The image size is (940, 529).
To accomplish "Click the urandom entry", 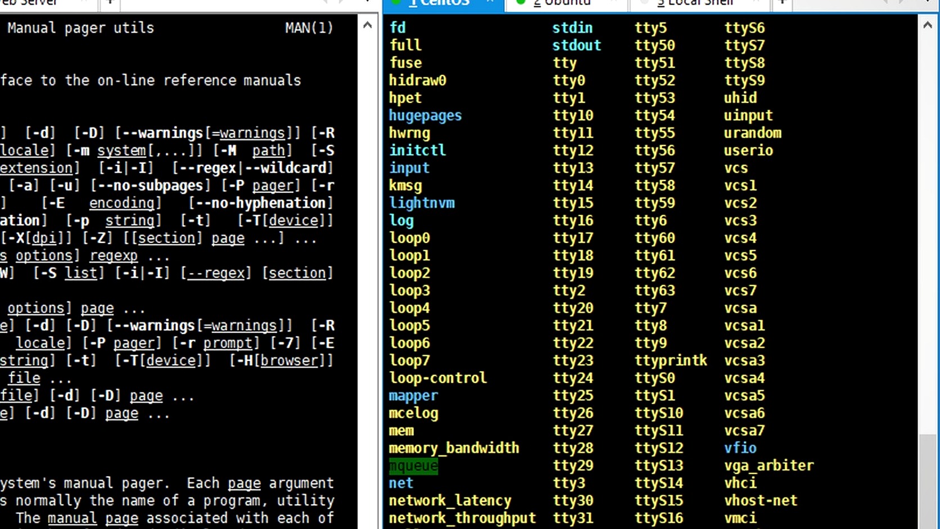I will tap(752, 134).
